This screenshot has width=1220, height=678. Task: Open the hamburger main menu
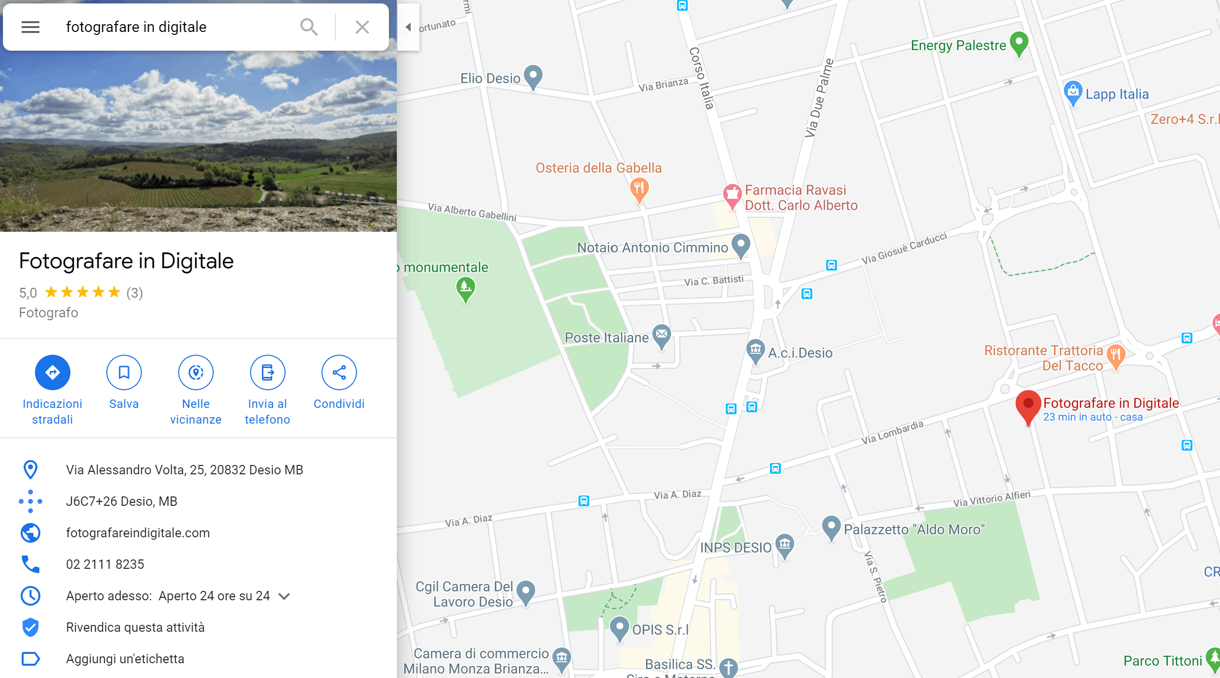[x=31, y=27]
